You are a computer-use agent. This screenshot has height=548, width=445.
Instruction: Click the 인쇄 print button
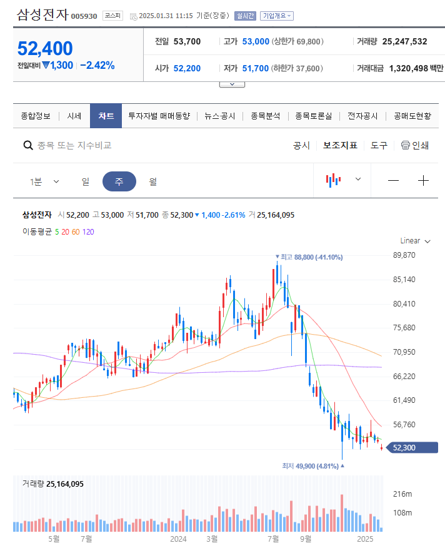(x=415, y=145)
